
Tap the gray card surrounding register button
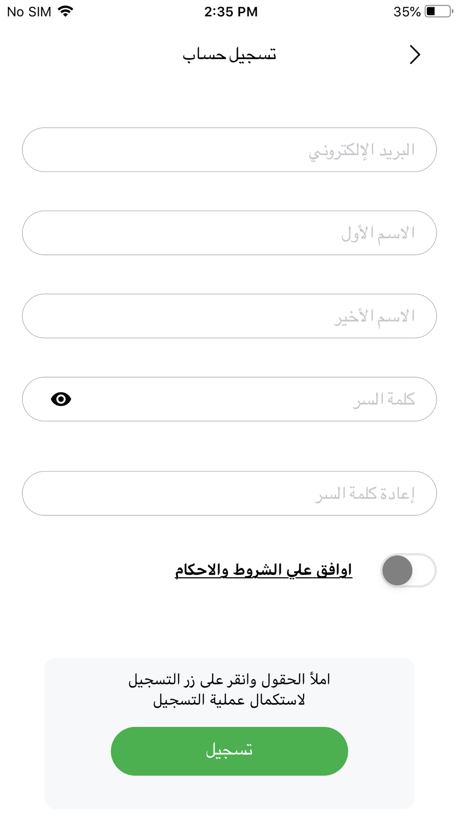229,733
